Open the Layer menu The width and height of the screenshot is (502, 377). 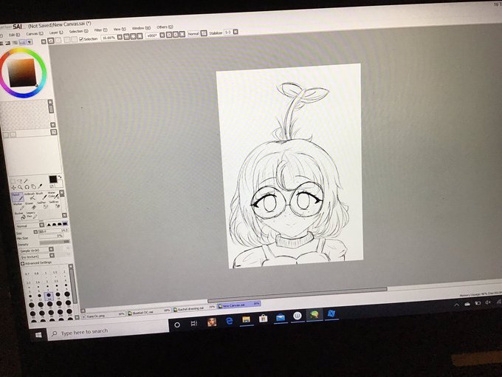56,33
